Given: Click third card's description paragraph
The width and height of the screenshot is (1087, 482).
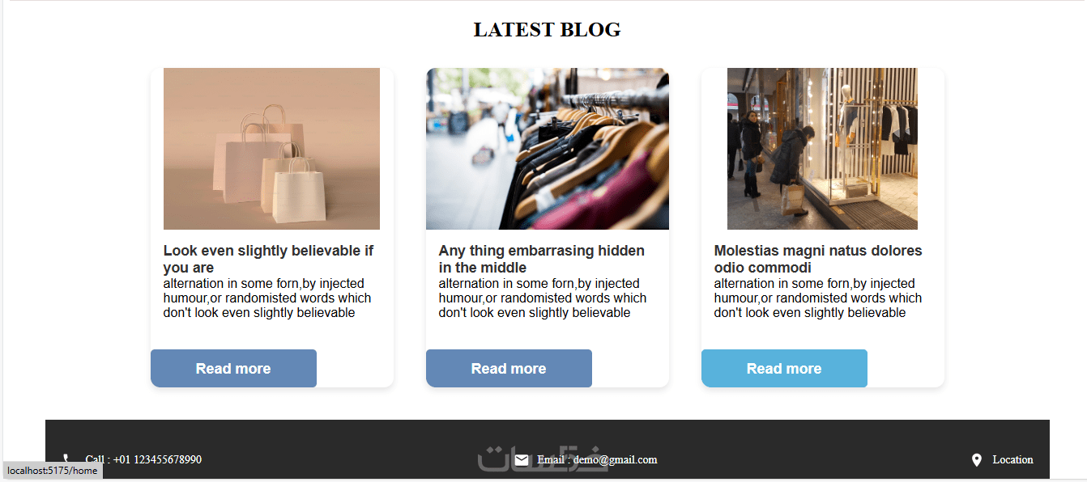Looking at the screenshot, I should [x=818, y=298].
